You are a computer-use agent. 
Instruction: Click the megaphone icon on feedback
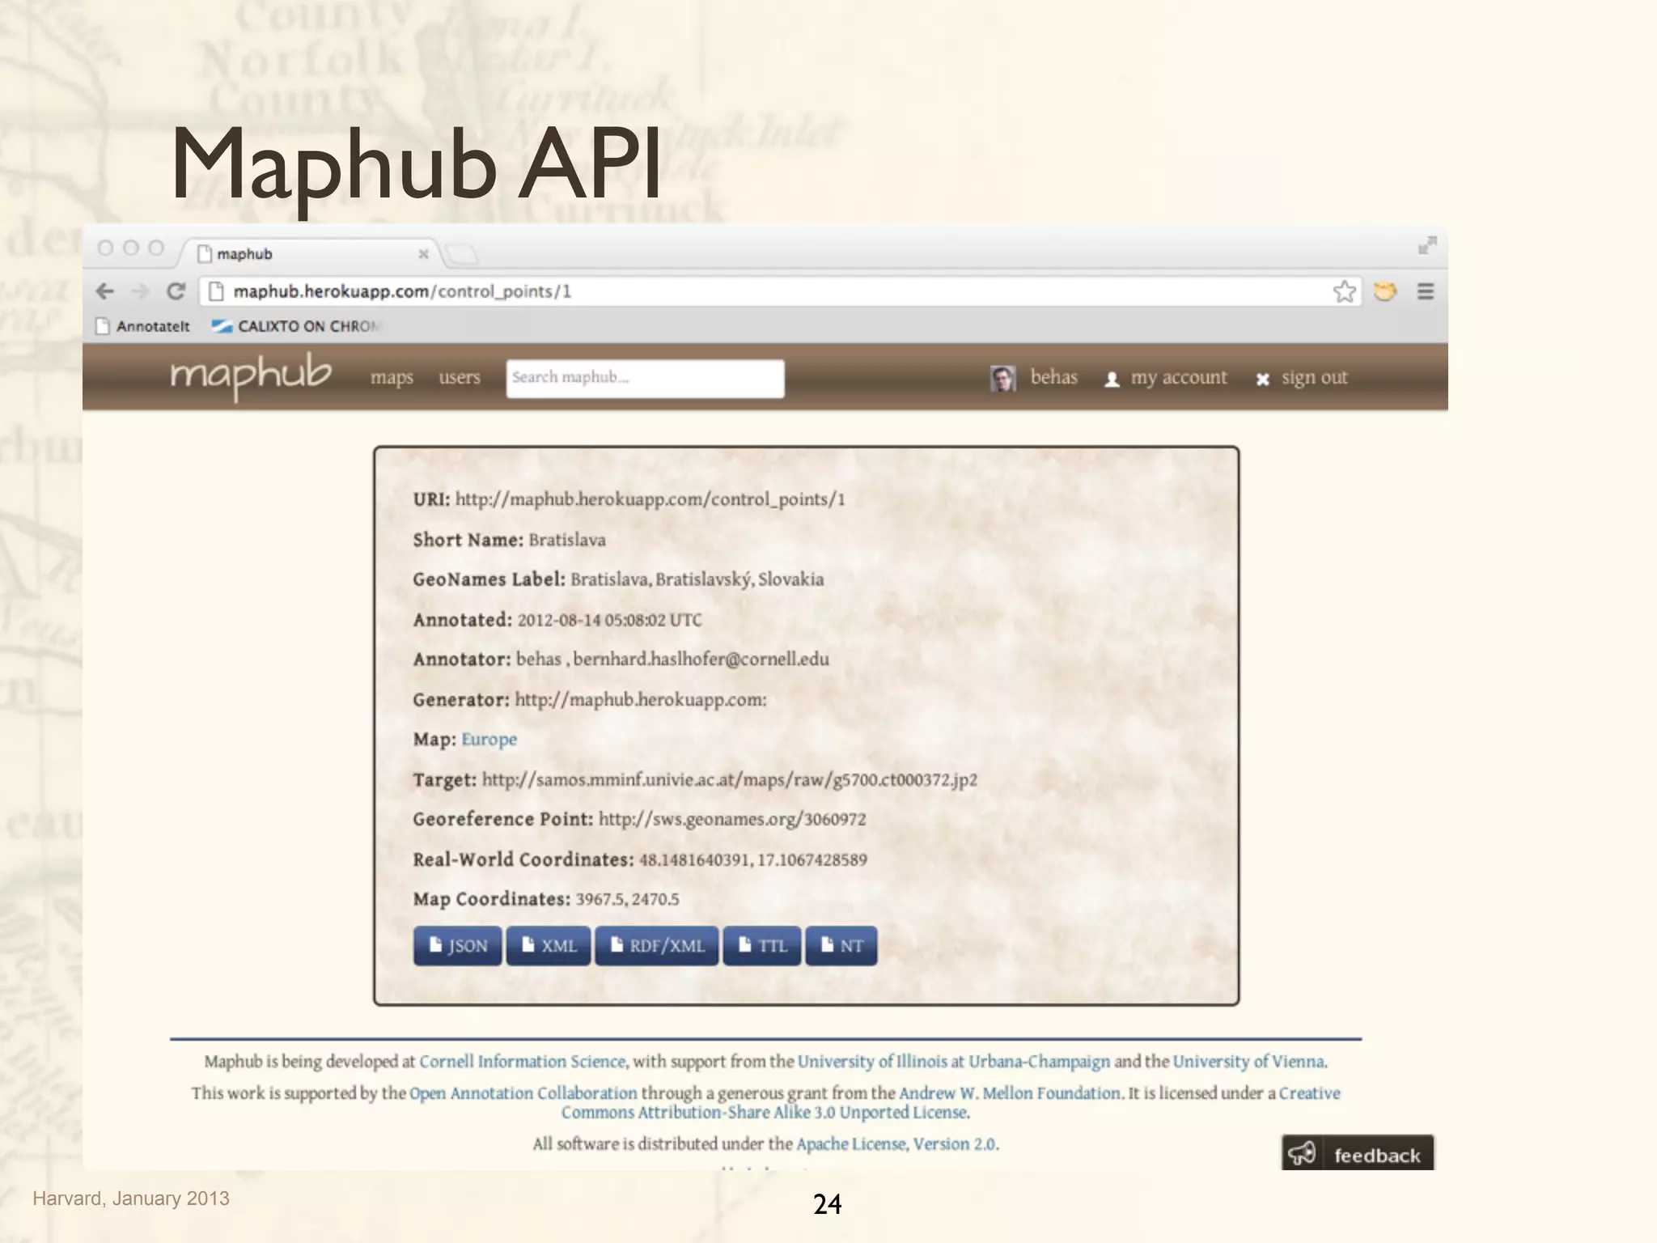(x=1303, y=1153)
